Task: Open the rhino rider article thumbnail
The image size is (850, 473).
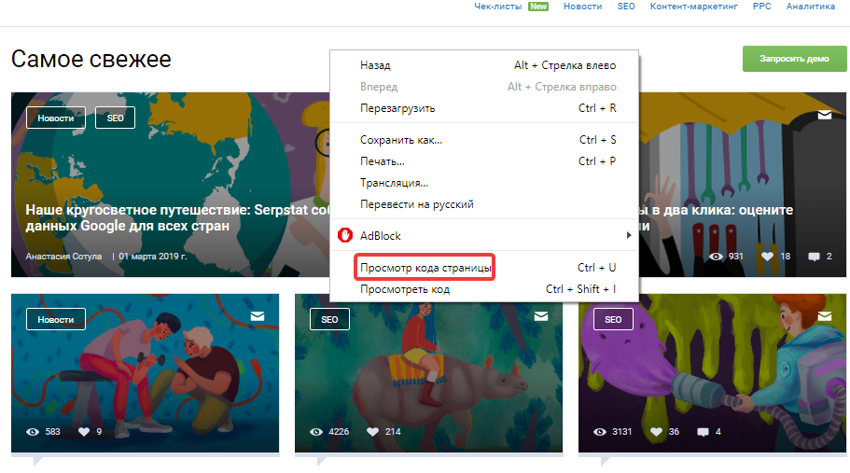Action: (428, 373)
